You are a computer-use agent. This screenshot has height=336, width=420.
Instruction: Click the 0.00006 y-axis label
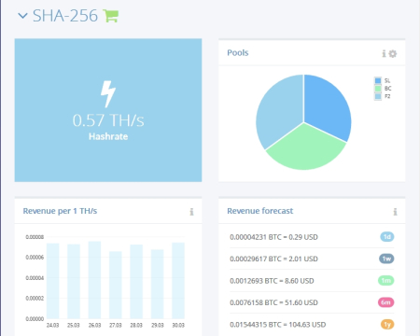pyautogui.click(x=35, y=258)
